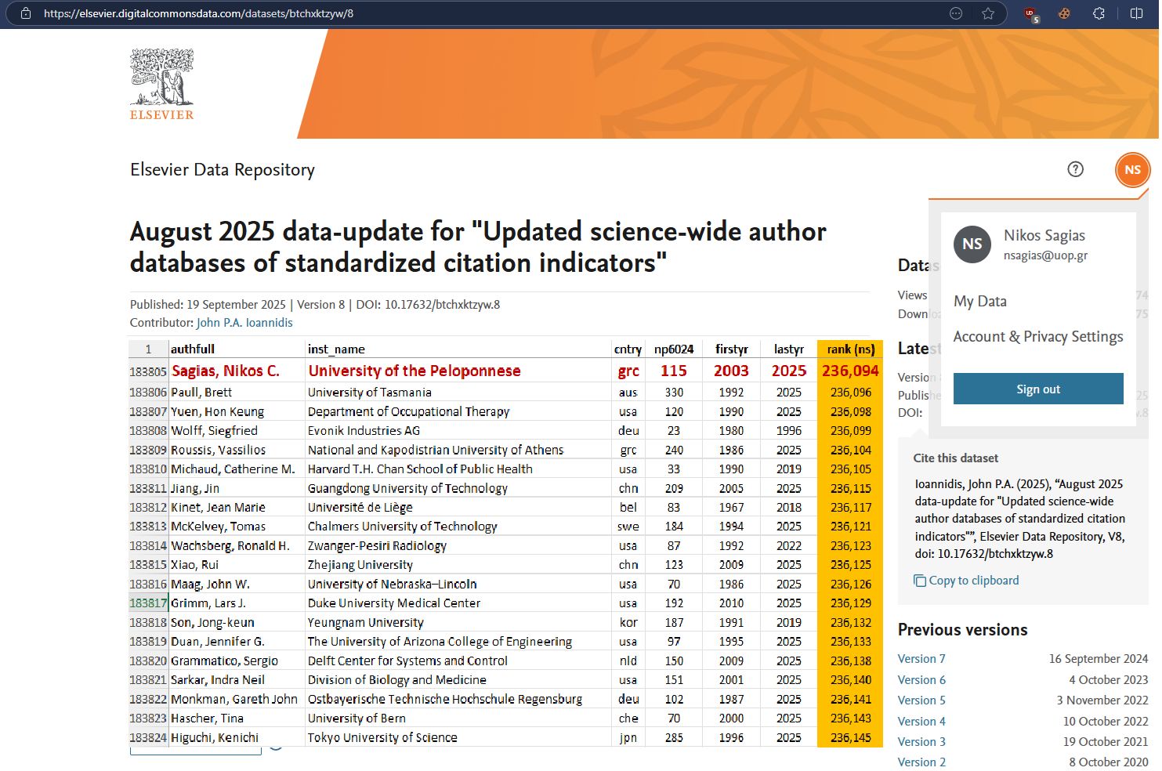Viewport: 1162px width, 771px height.
Task: Open My Data from the account menu
Action: pyautogui.click(x=979, y=301)
